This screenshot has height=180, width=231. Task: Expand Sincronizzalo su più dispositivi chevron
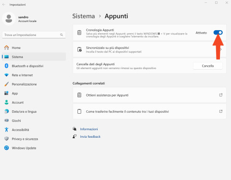point(221,49)
